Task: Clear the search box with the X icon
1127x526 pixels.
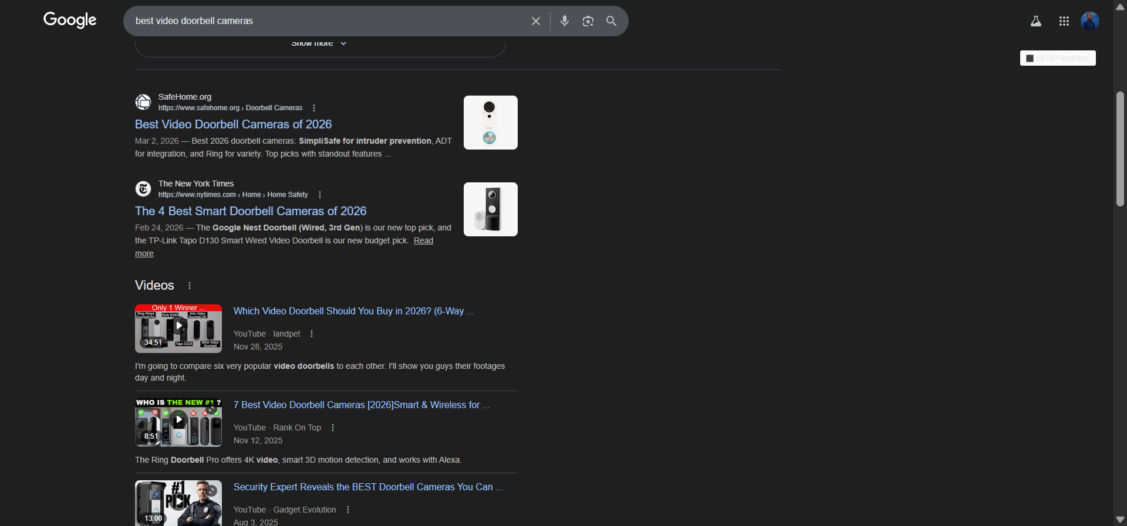Action: 536,21
